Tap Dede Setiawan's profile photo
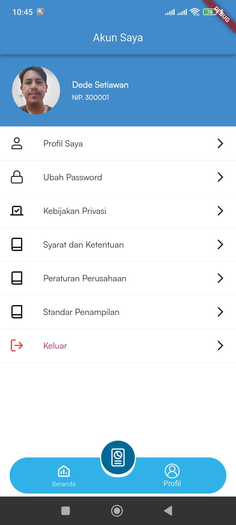Image resolution: width=236 pixels, height=525 pixels. tap(36, 91)
